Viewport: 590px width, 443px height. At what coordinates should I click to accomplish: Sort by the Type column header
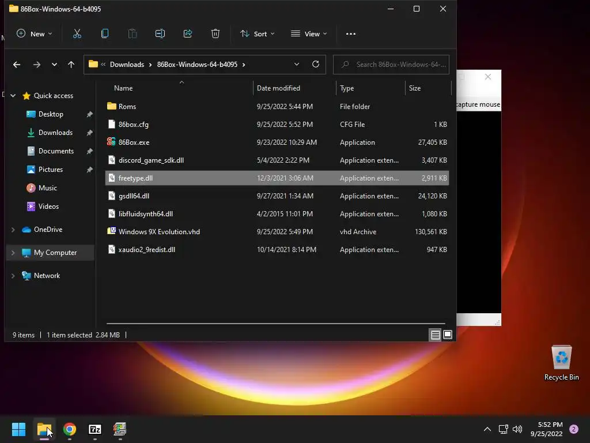point(370,88)
